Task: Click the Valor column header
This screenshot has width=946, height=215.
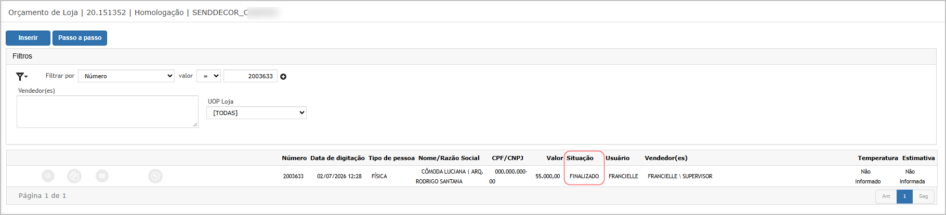Action: point(555,158)
